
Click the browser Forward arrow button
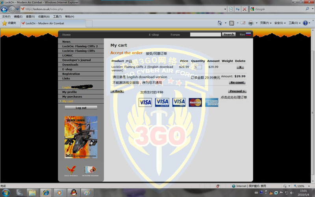click(12, 9)
